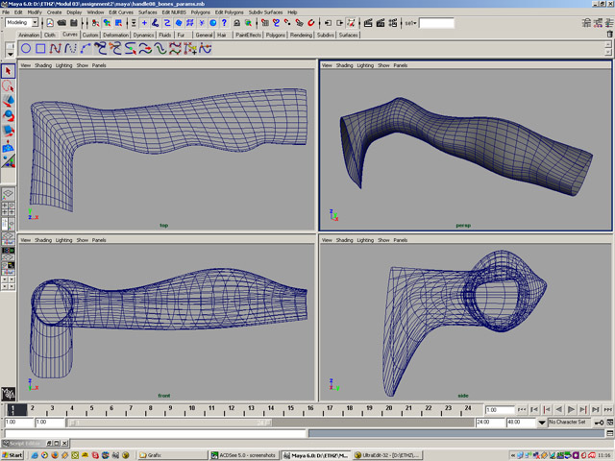Click the Maya logo icon in toolbox
615x461 pixels.
pyautogui.click(x=9, y=393)
